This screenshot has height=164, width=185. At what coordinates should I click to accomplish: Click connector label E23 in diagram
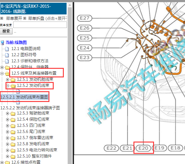point(84,58)
